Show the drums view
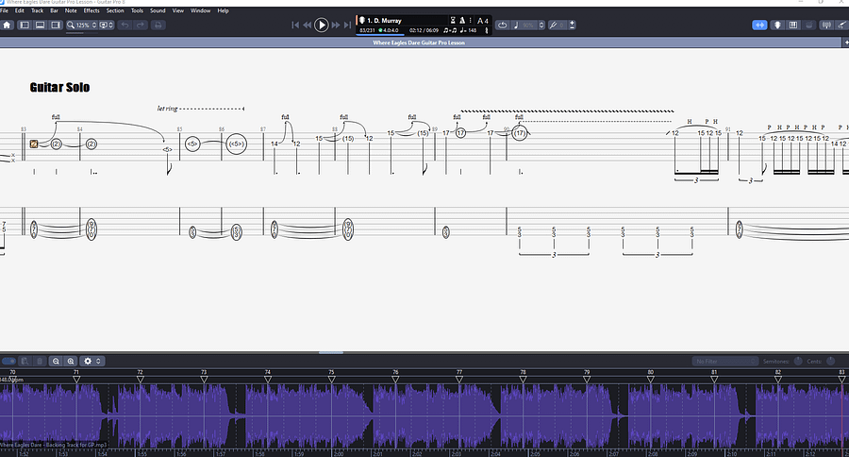This screenshot has width=849, height=457. 809,25
